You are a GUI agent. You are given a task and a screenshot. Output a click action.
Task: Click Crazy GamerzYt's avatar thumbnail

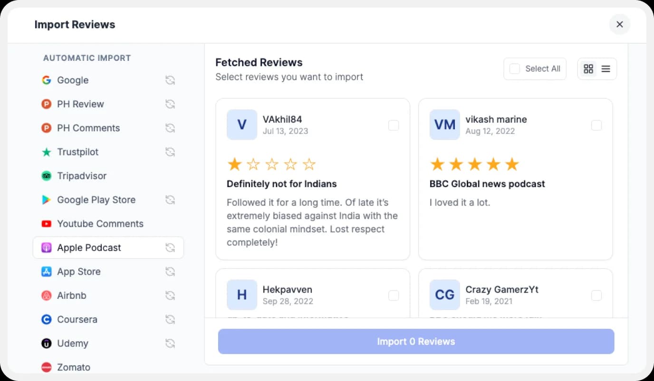pyautogui.click(x=444, y=295)
